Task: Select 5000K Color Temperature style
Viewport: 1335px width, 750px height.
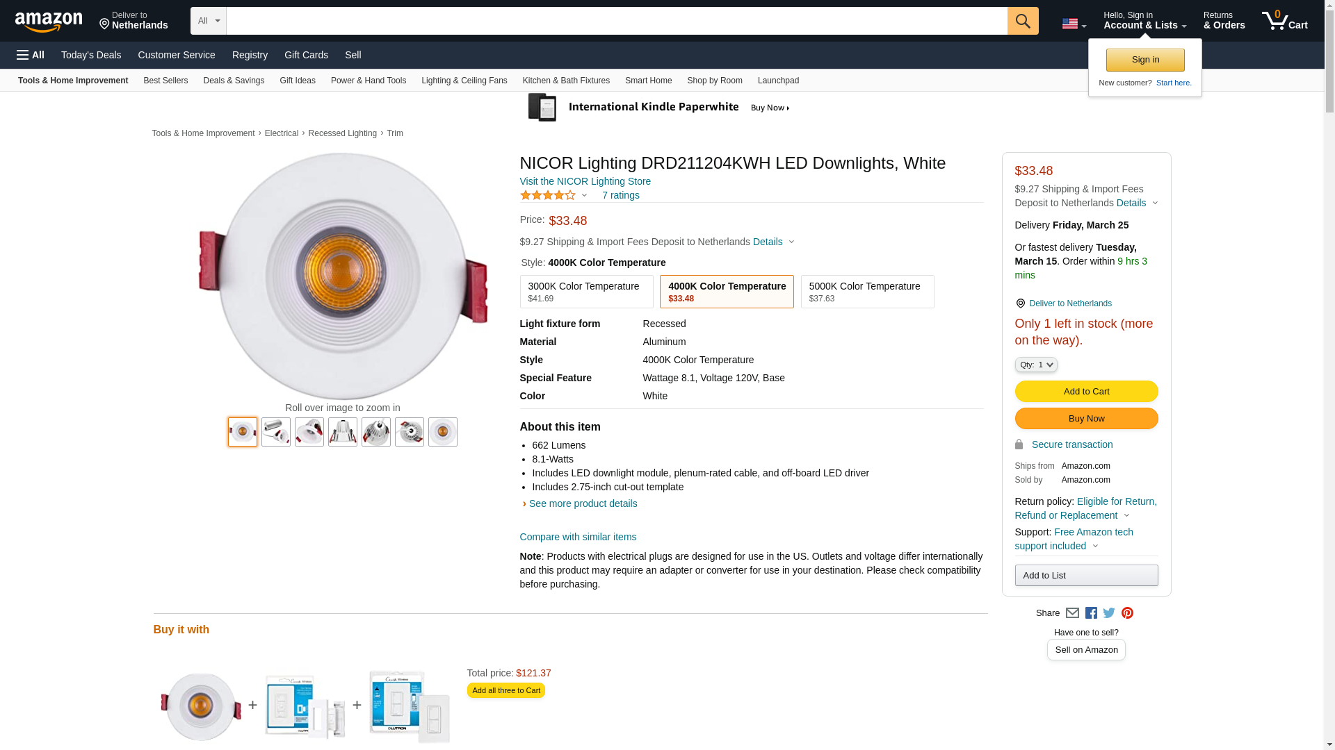Action: (x=867, y=292)
